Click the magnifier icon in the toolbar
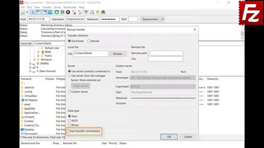This screenshot has height=148, width=264. click(x=92, y=12)
